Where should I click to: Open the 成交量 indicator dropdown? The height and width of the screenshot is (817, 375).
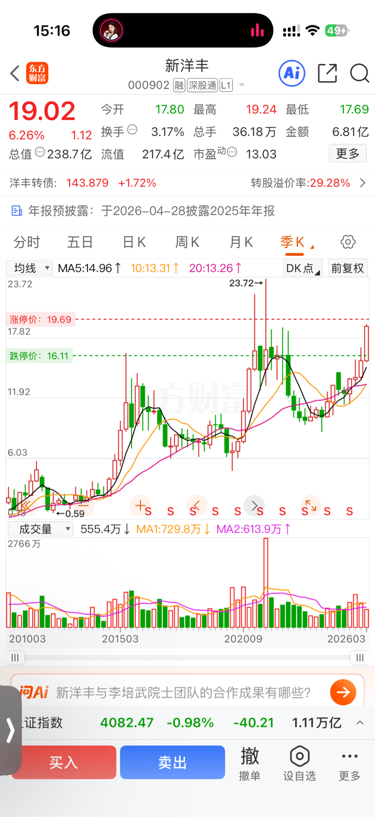pyautogui.click(x=40, y=529)
